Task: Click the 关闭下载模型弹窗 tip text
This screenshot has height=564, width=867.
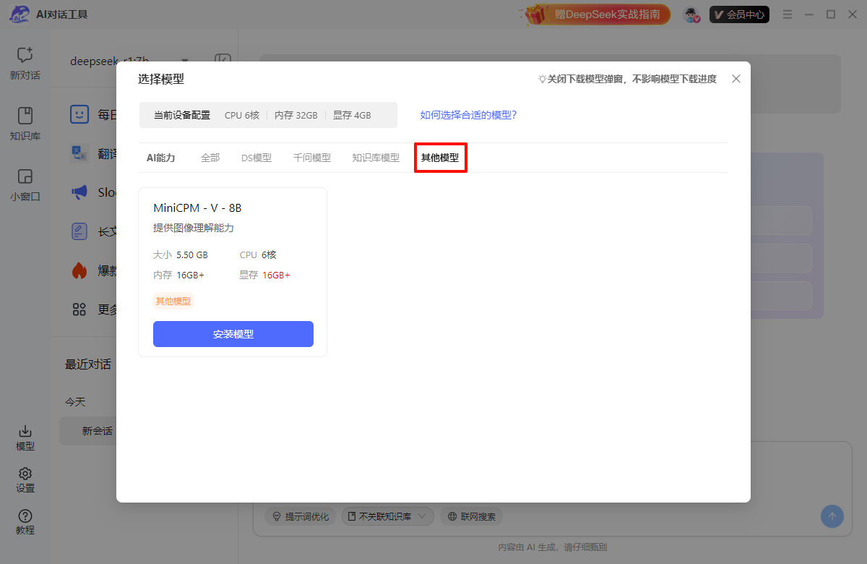Action: coord(627,79)
